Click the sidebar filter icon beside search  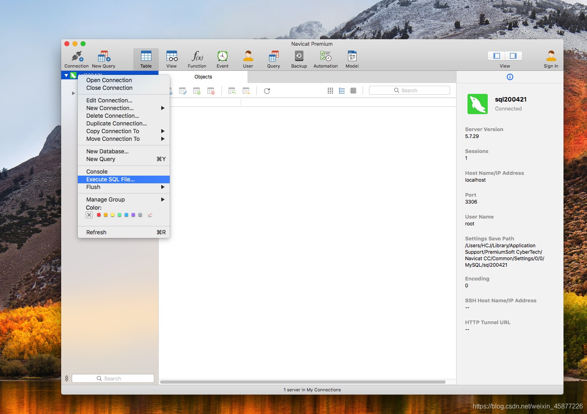tap(67, 378)
